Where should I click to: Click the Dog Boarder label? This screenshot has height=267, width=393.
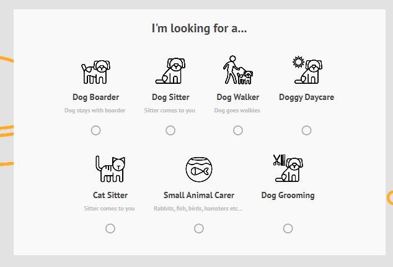click(x=95, y=97)
